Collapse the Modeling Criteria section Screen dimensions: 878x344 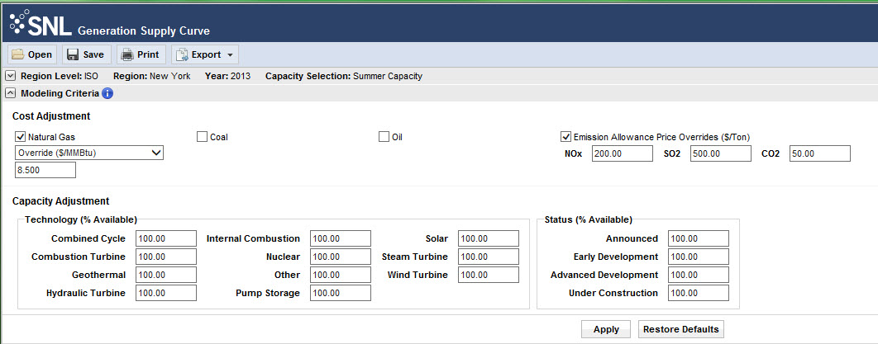[x=10, y=93]
